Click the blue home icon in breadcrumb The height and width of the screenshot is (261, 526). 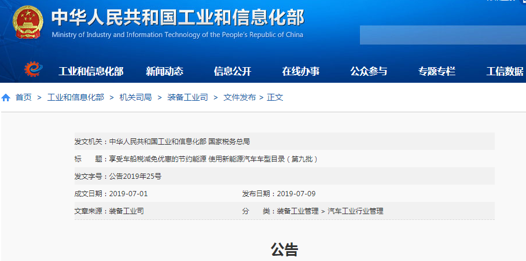[x=6, y=98]
